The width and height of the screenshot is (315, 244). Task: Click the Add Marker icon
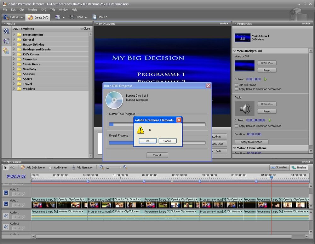[50, 167]
